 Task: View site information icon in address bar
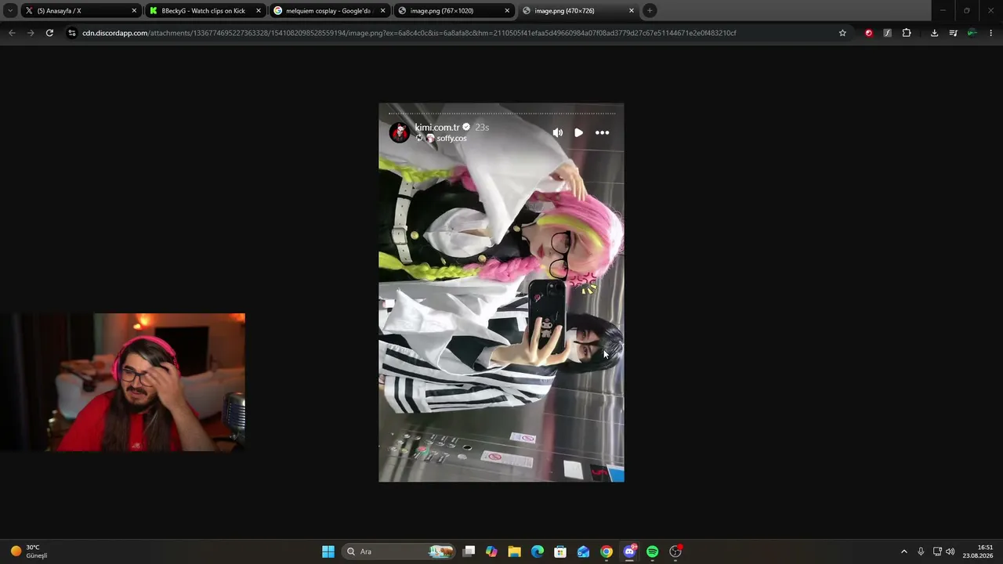coord(72,33)
